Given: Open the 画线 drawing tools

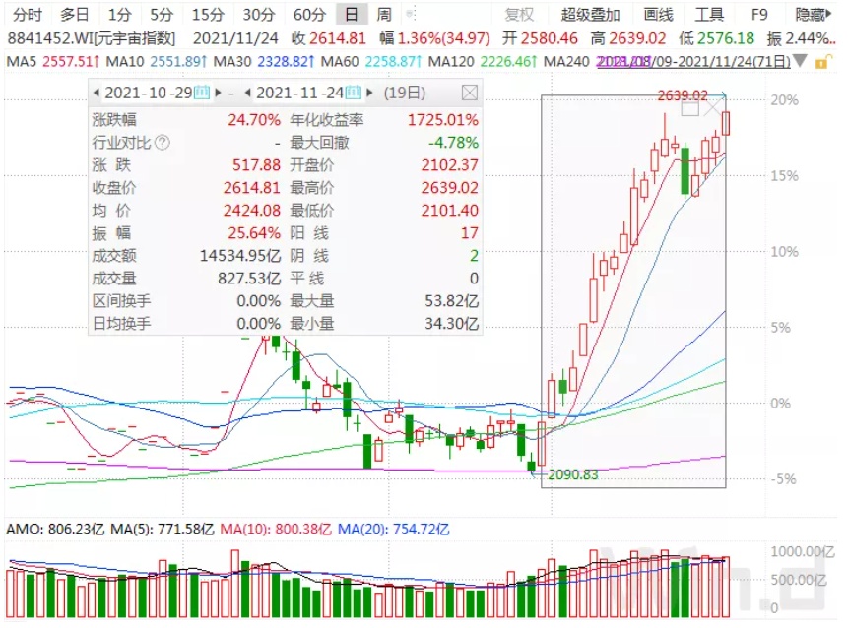Looking at the screenshot, I should point(658,15).
